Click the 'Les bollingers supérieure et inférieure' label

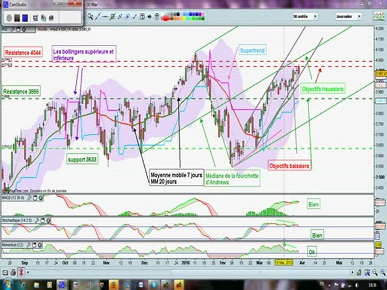click(x=84, y=55)
